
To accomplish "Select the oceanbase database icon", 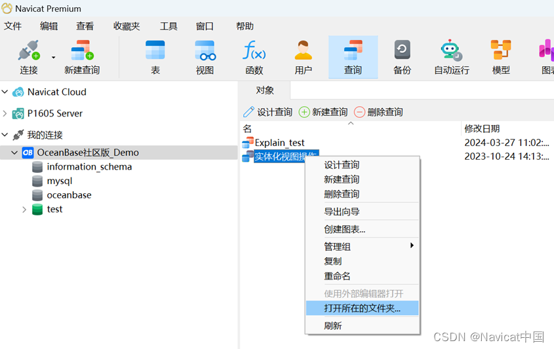I will pos(37,195).
